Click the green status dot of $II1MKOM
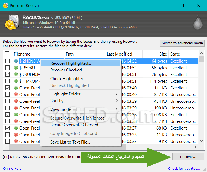Screen dimensions: 207x172 click(16, 81)
